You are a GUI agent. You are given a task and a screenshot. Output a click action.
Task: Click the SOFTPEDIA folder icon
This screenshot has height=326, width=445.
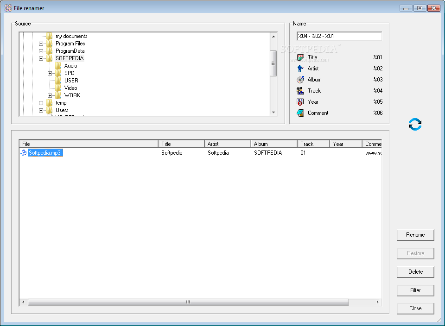pos(50,58)
